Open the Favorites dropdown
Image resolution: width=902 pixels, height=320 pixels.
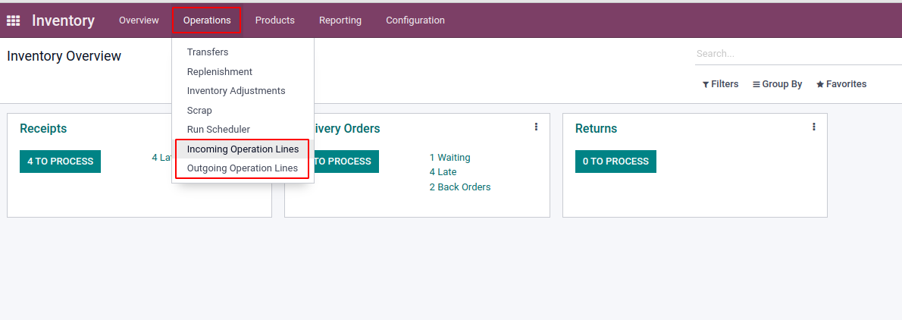pos(841,84)
